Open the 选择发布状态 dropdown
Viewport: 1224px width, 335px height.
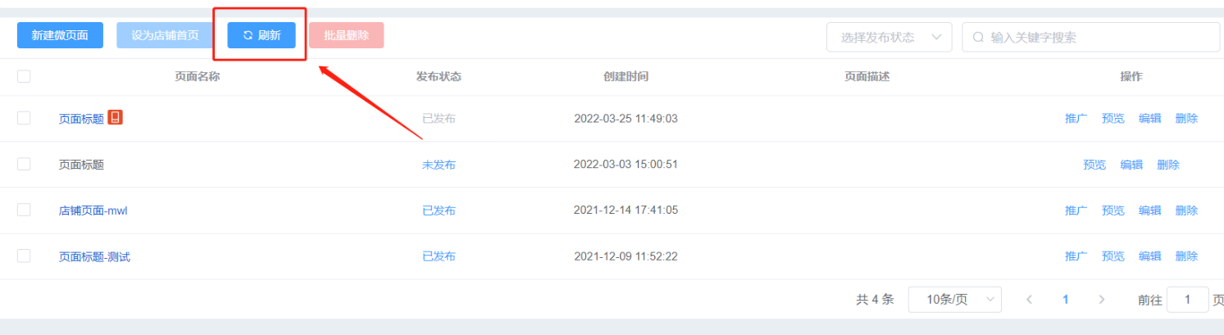pos(890,37)
